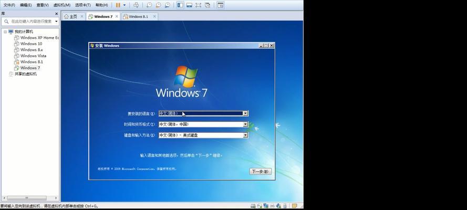
Task: Click library scrollbar left arrow
Action: tap(4, 198)
